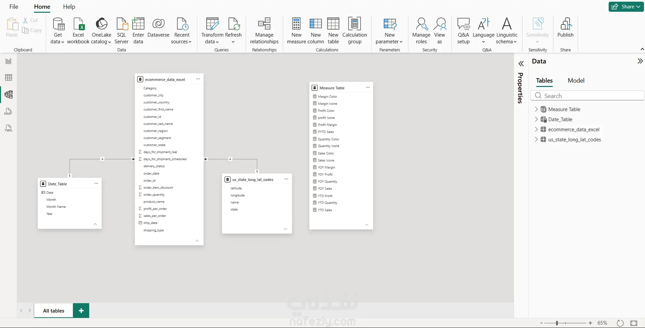645x328 pixels.
Task: Expand ecommerce_data_excel in Data pane
Action: (x=536, y=129)
